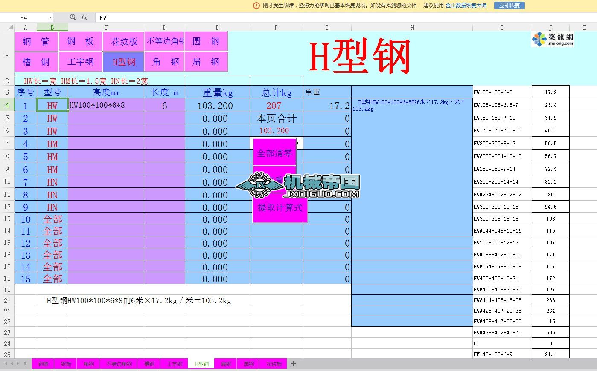Click the pink 钢板 navigation button
Viewport: 597px width, 371px height.
pos(80,41)
